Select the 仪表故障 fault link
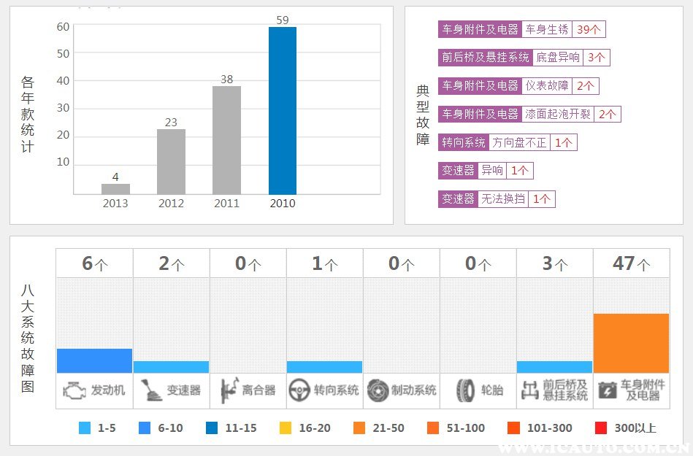Viewport: 693px width, 456px height. pos(547,85)
